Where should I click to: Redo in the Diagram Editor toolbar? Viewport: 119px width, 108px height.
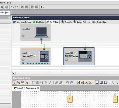(x=72, y=82)
